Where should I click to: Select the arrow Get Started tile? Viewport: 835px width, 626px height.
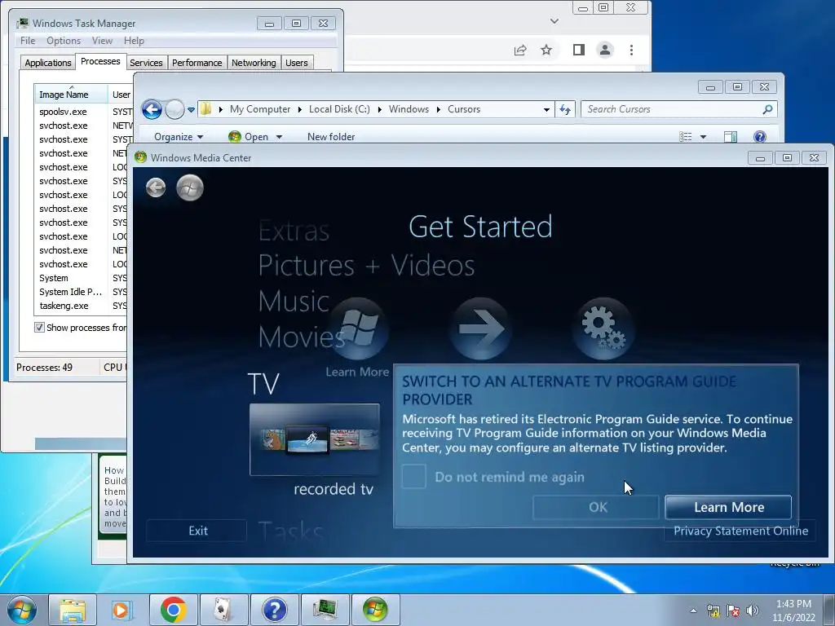481,328
